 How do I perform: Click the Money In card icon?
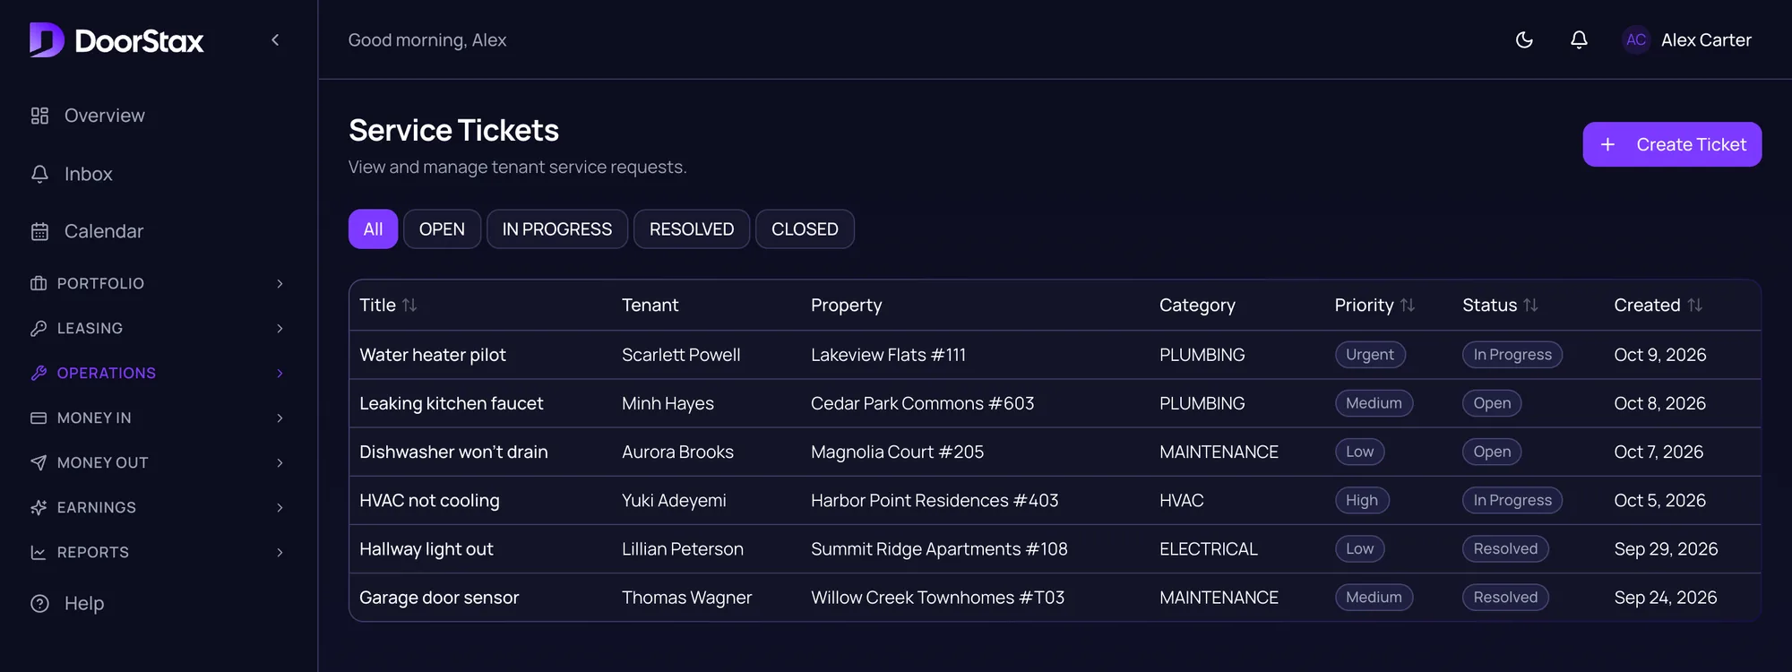[x=39, y=418]
